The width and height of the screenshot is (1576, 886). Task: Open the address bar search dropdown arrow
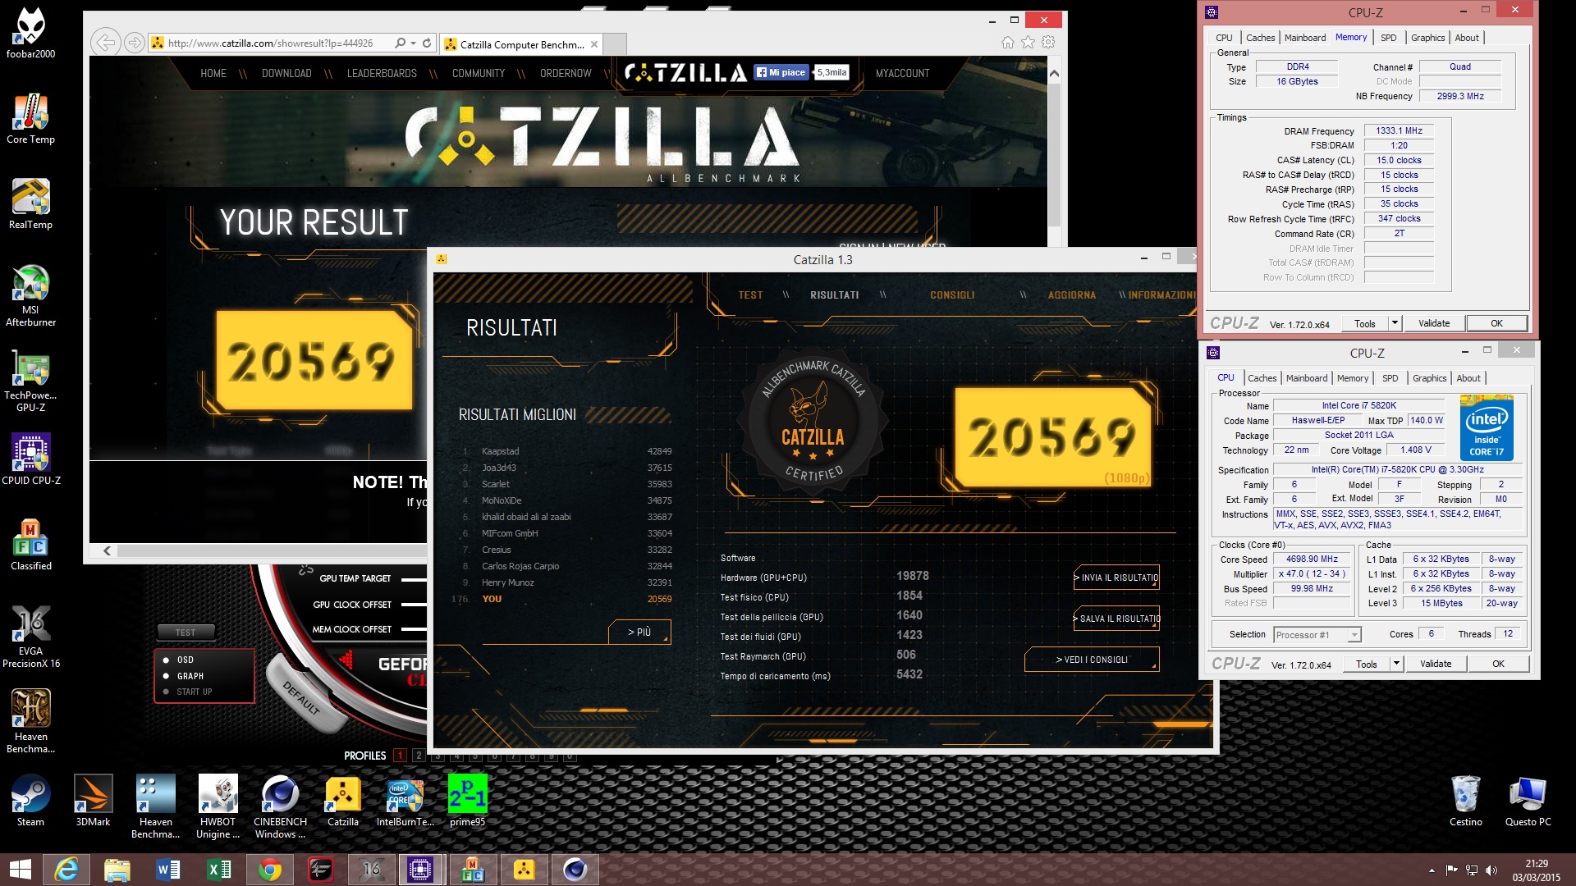click(x=414, y=43)
